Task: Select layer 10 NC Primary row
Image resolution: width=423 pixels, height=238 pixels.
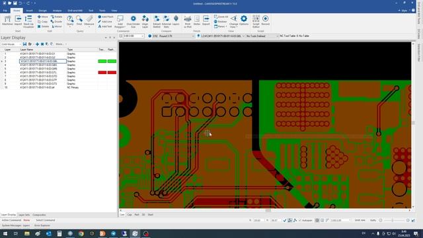Action: tap(59, 87)
